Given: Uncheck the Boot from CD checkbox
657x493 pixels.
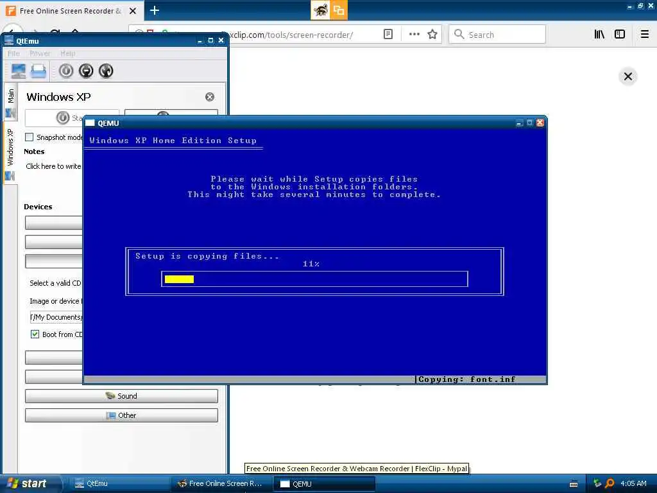Looking at the screenshot, I should [x=35, y=334].
